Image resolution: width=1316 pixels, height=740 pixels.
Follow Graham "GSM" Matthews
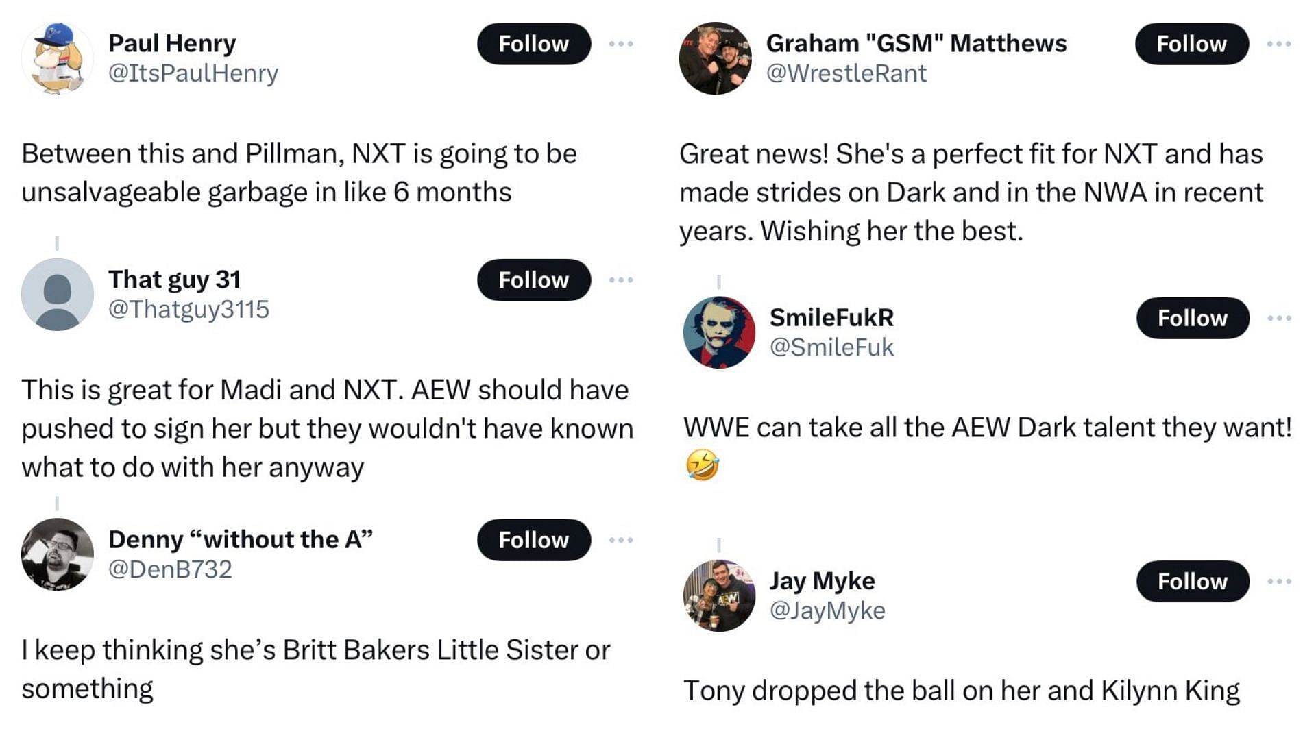(x=1192, y=44)
